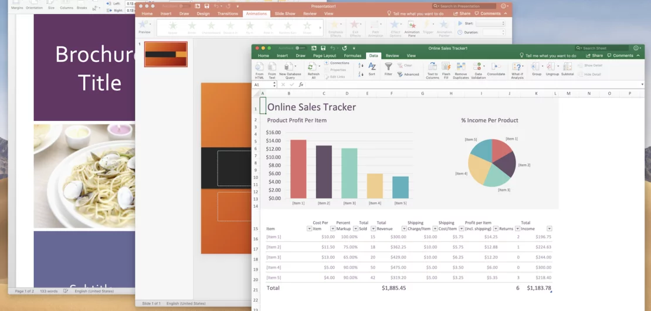Open Percent Markup filter dropdown

355,229
